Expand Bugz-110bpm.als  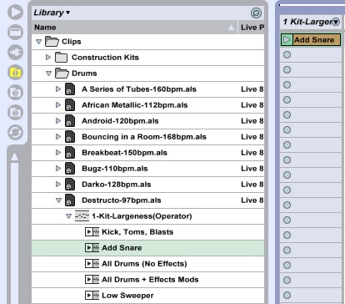pos(58,168)
